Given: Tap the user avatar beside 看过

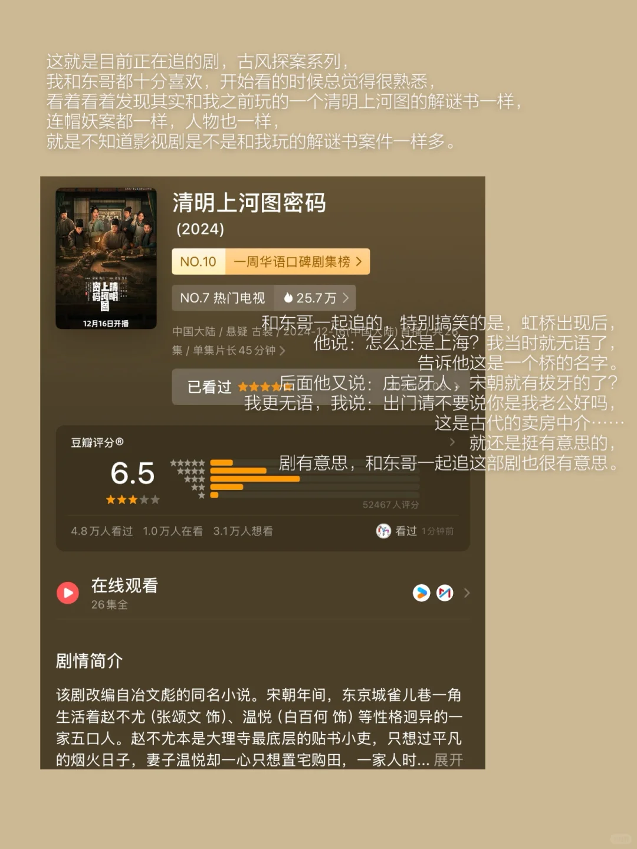Looking at the screenshot, I should pos(383,531).
